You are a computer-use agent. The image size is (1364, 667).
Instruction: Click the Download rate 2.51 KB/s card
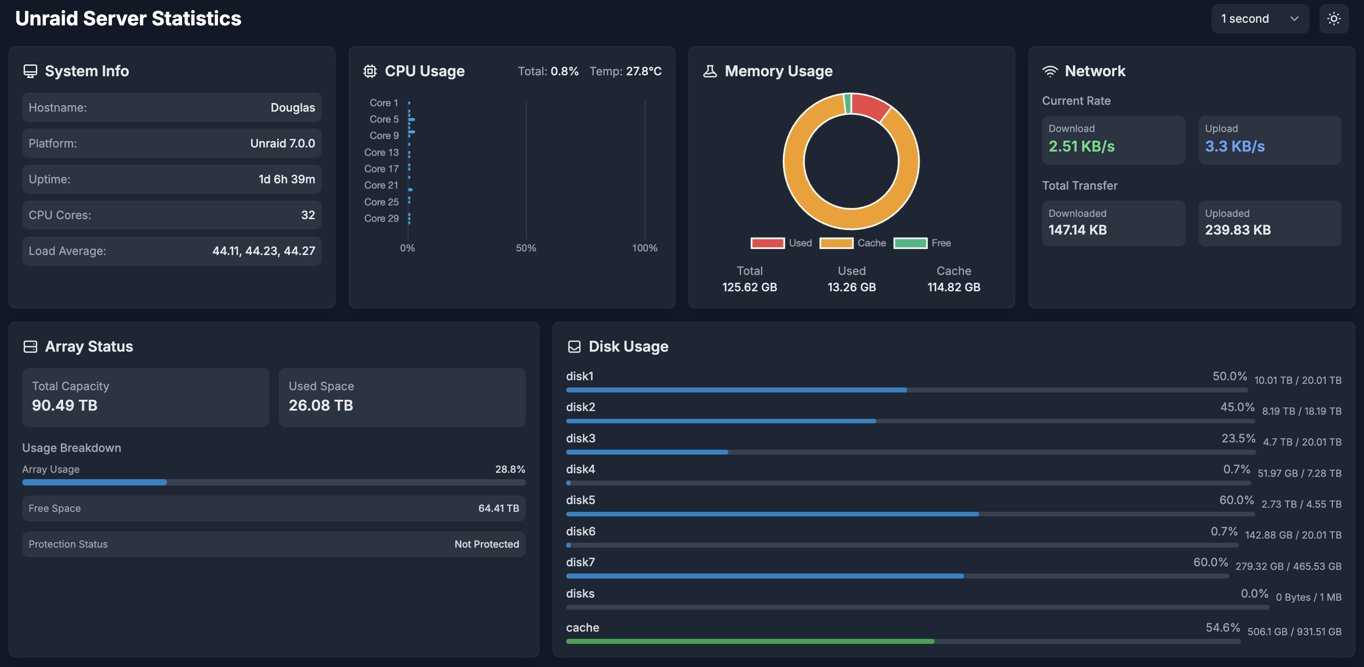tap(1113, 140)
